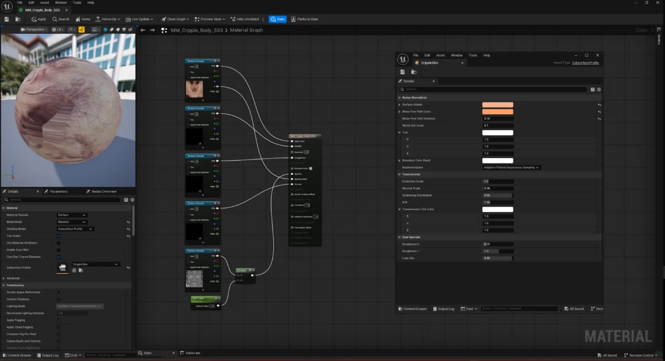Apply material changes with the Apply button
Image resolution: width=665 pixels, height=361 pixels.
tap(39, 19)
